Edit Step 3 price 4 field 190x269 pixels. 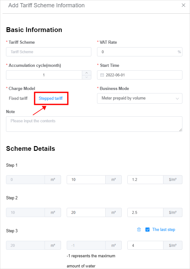[145, 245]
